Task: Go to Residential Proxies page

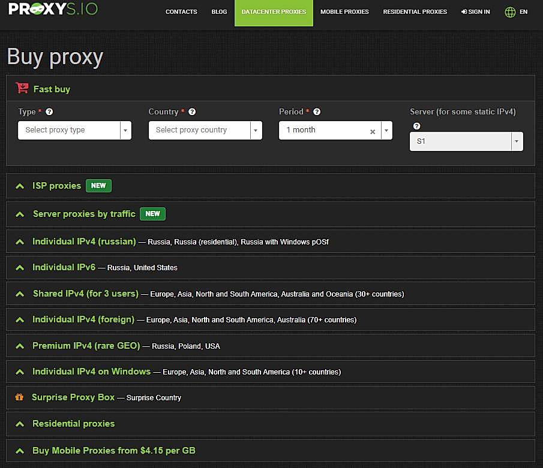Action: (x=415, y=12)
